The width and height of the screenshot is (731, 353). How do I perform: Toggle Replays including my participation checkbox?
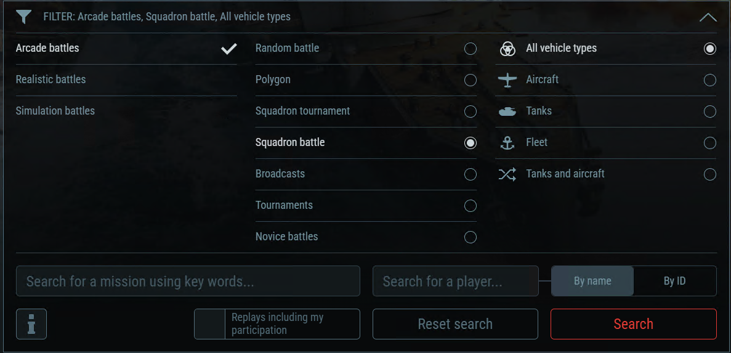210,323
